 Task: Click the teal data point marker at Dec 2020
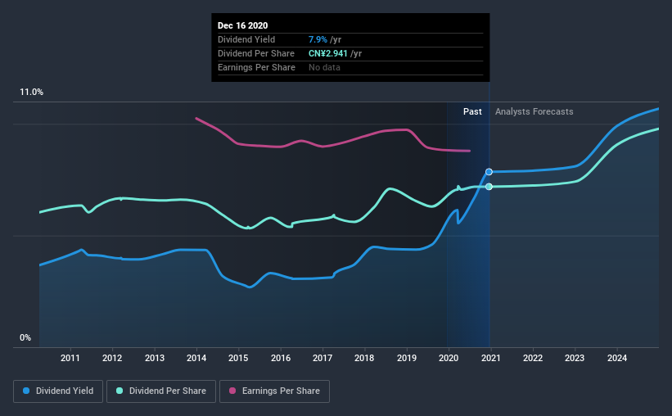point(489,187)
